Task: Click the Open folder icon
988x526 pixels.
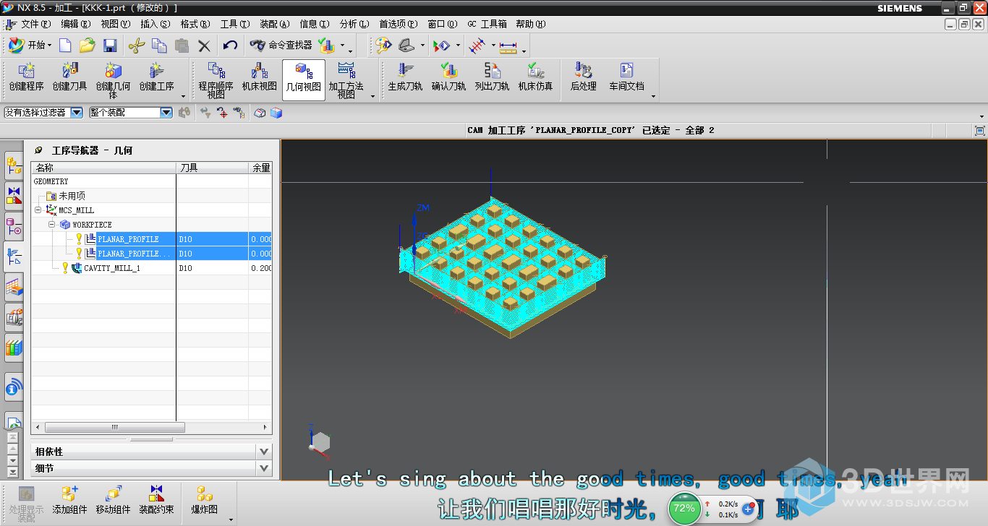Action: tap(87, 46)
